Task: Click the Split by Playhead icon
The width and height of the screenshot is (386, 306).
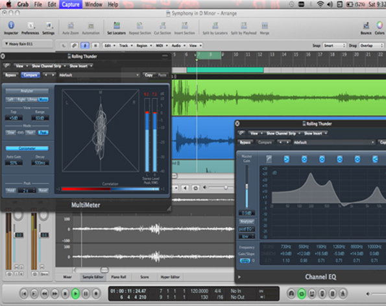Action: [243, 25]
